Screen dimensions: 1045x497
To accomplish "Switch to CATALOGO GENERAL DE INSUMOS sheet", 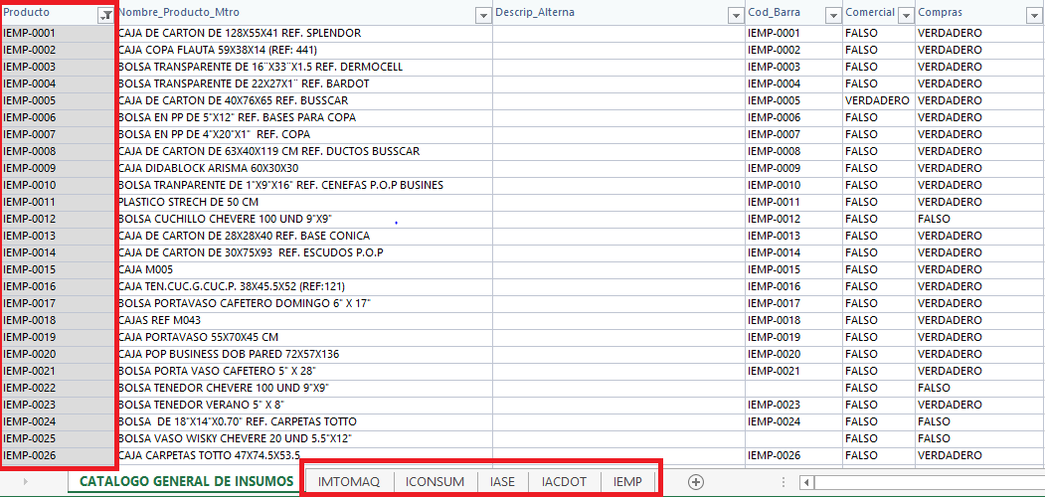I will point(185,482).
